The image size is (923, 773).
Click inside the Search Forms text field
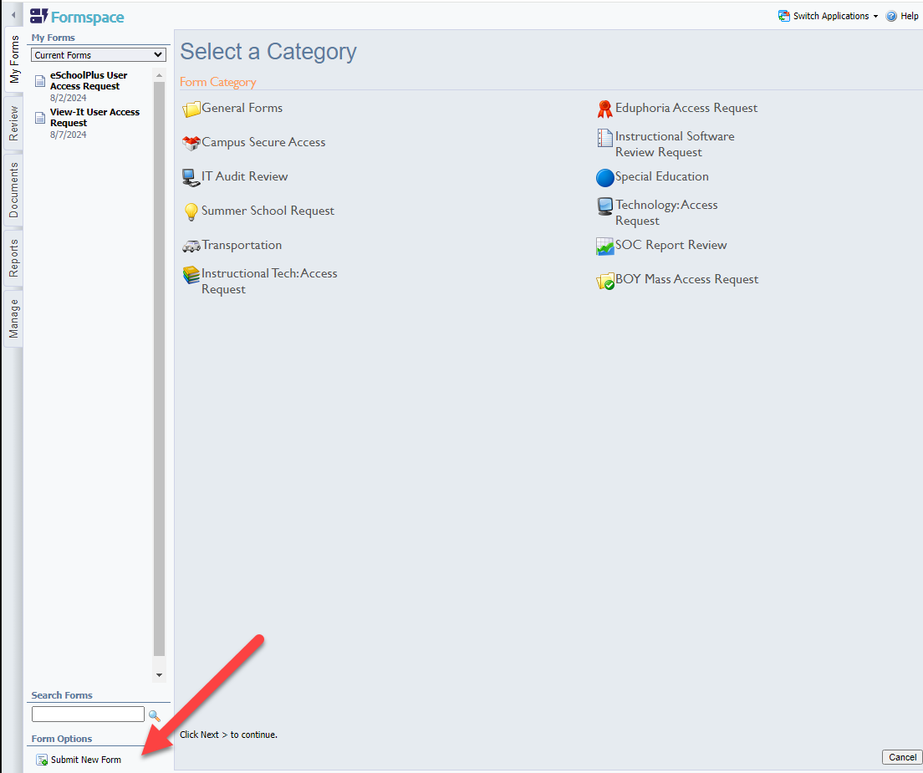point(88,715)
